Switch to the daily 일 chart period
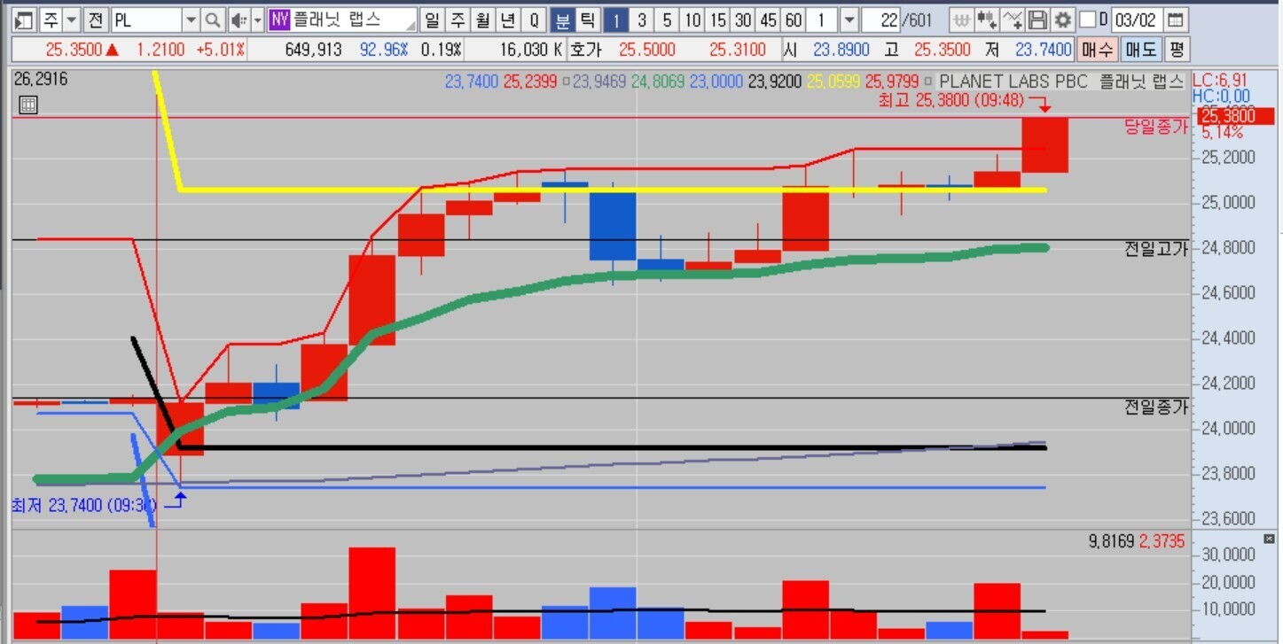1283x644 pixels. tap(431, 19)
